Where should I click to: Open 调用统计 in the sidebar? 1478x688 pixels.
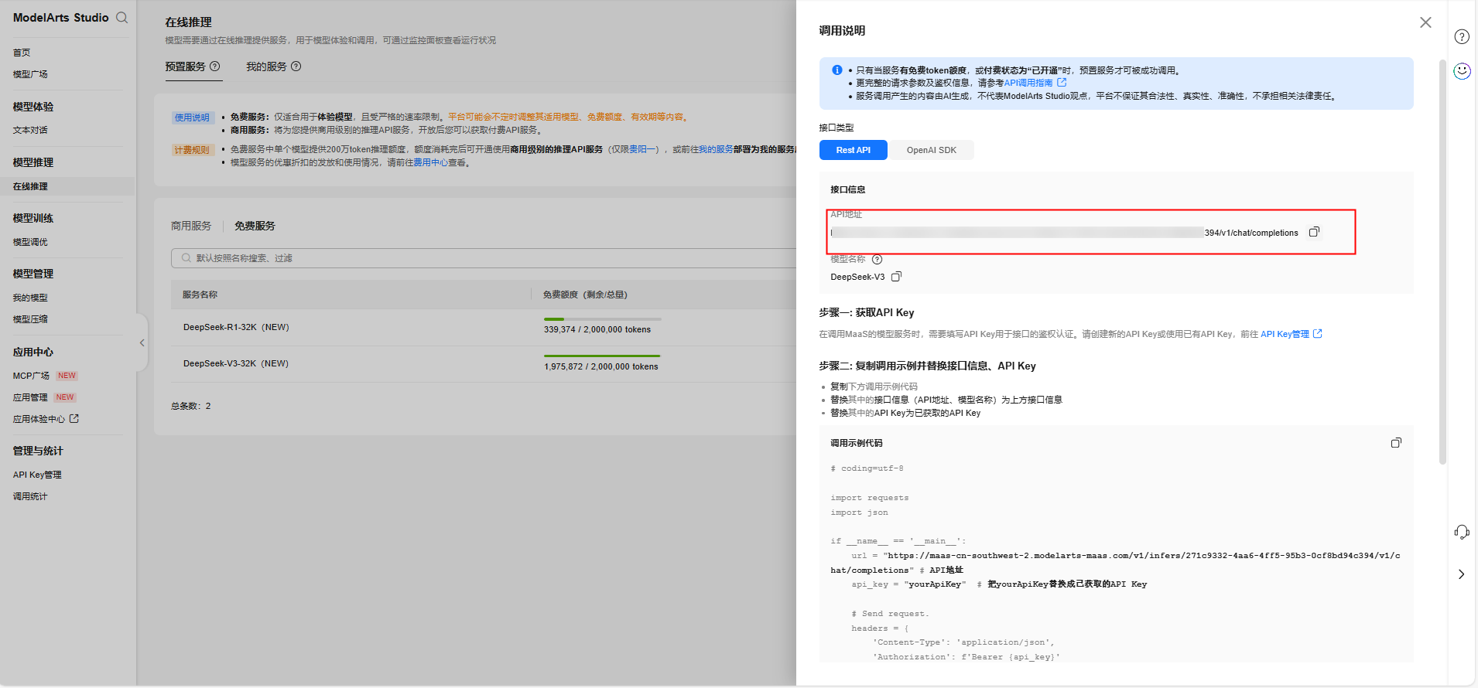point(30,496)
